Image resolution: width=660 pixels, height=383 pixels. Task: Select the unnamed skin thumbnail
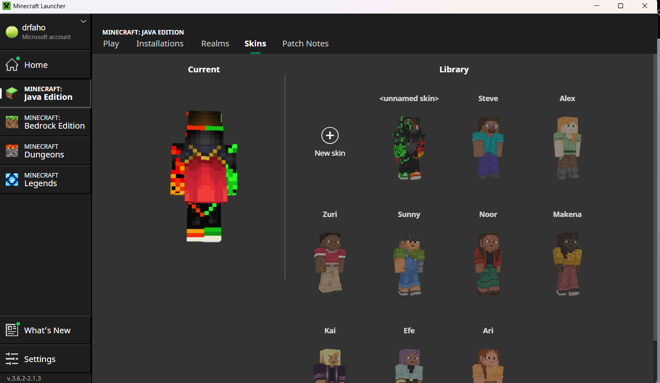[409, 148]
